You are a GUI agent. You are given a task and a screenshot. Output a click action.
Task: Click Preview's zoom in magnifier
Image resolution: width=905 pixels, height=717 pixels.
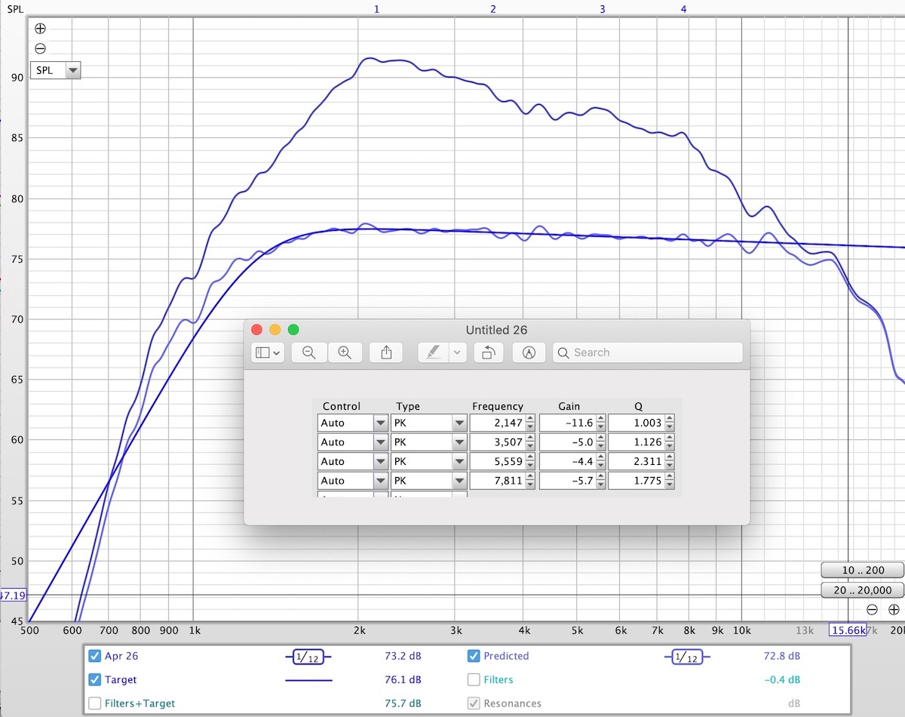(x=345, y=352)
